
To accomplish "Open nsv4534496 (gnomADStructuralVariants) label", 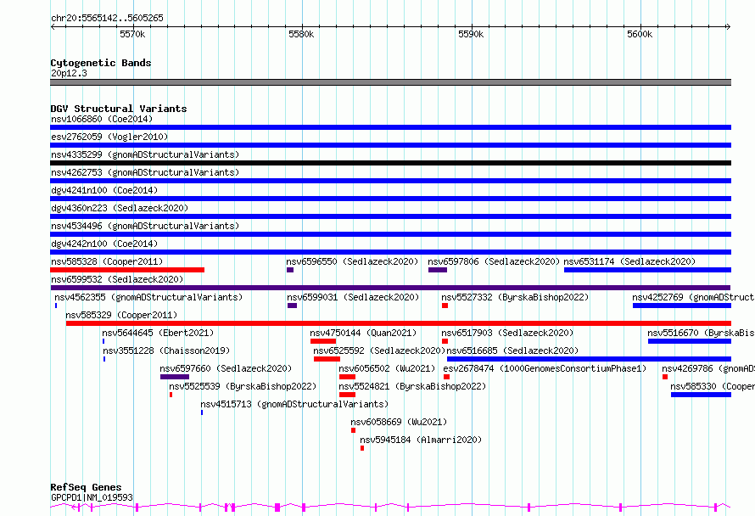I will click(x=145, y=226).
